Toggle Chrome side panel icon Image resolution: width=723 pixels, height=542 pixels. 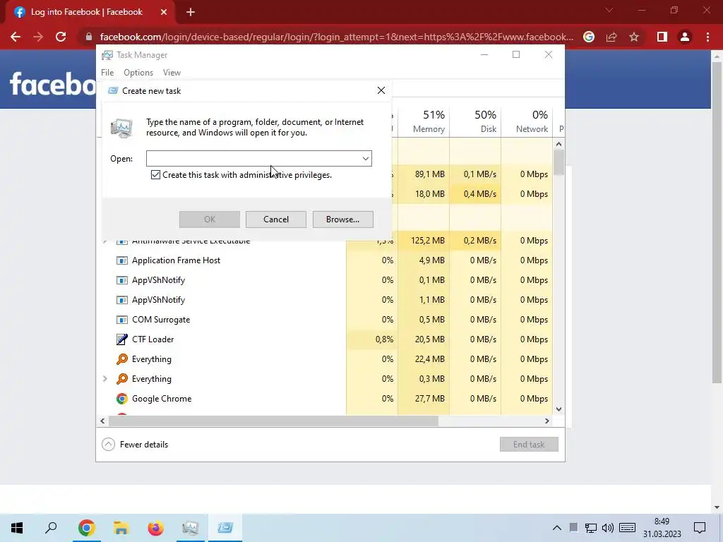[662, 37]
